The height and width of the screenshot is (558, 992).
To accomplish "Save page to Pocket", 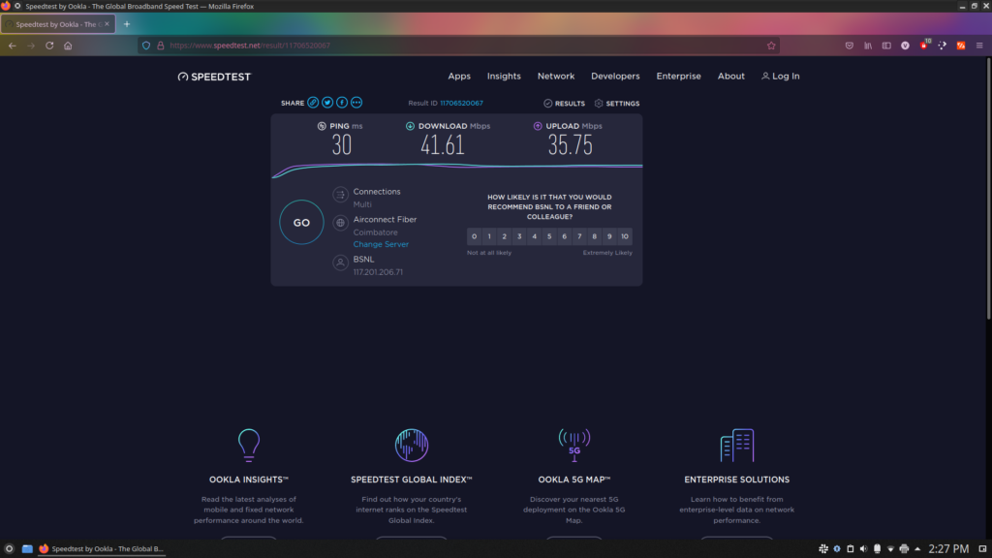I will [x=849, y=46].
